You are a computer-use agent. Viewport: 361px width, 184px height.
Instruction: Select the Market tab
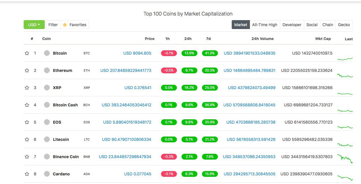(241, 25)
